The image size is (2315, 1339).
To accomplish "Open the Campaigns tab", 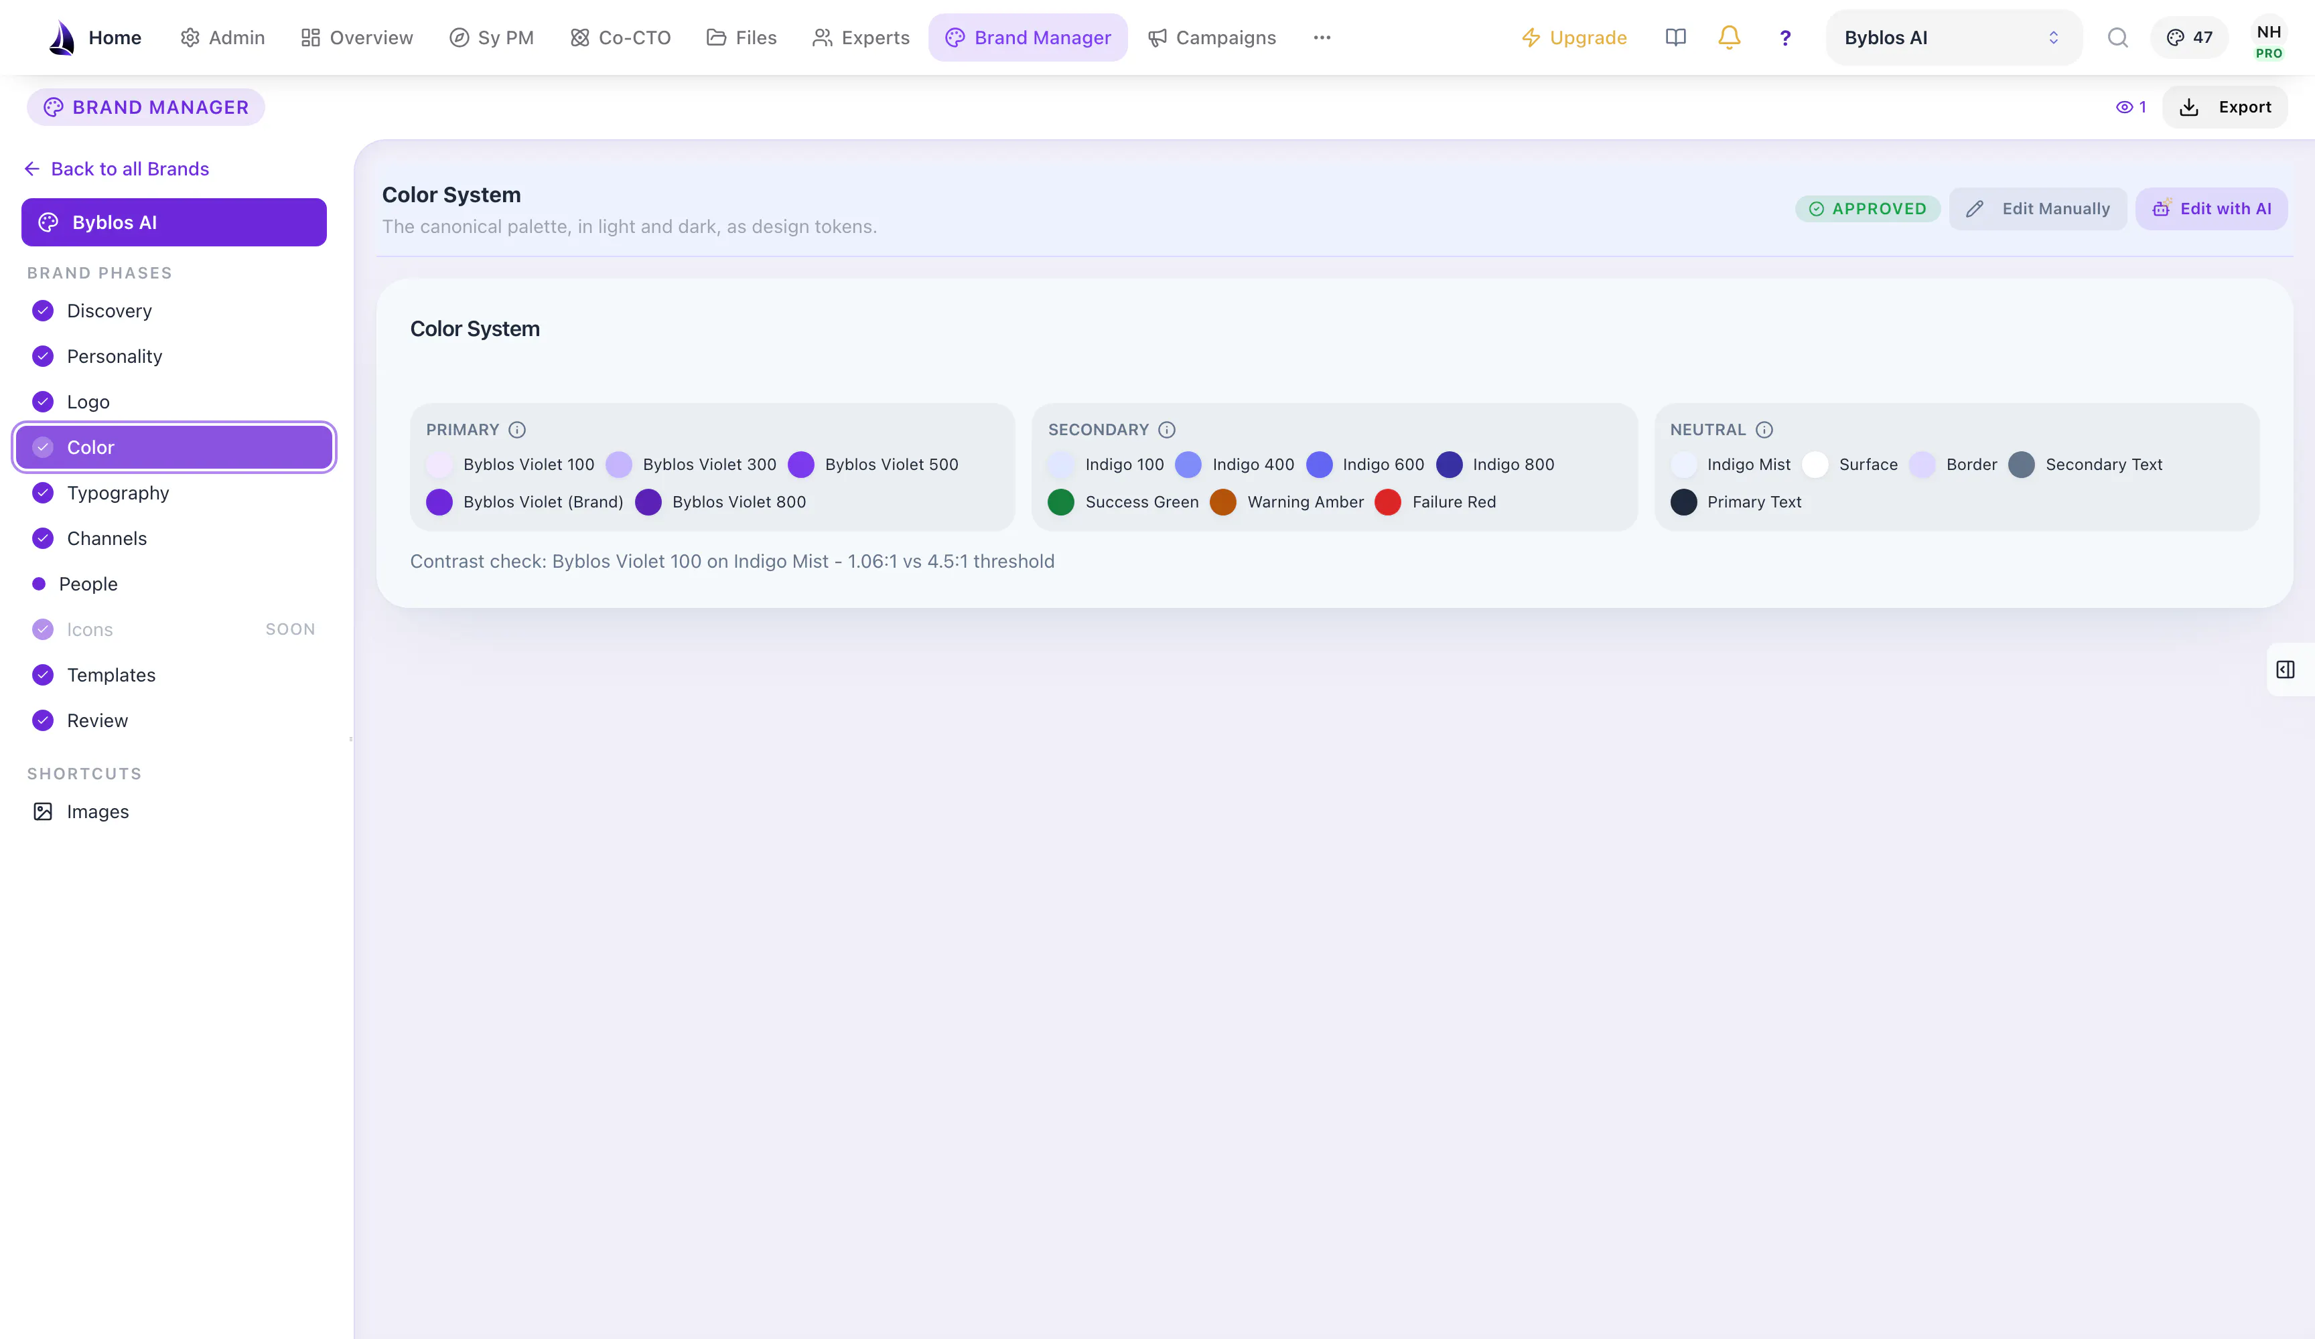I will coord(1212,37).
